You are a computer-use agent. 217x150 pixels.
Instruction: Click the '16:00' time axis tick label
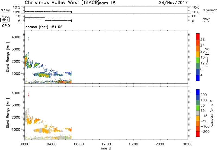133,144
